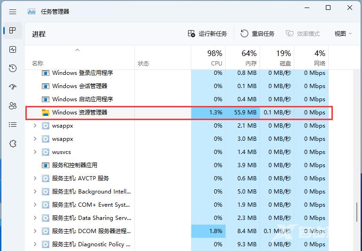
Task: Sort by the CPU 98% column header
Action: (208, 57)
